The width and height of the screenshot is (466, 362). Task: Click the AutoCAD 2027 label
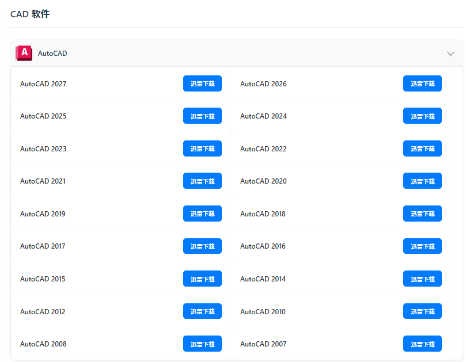(43, 84)
